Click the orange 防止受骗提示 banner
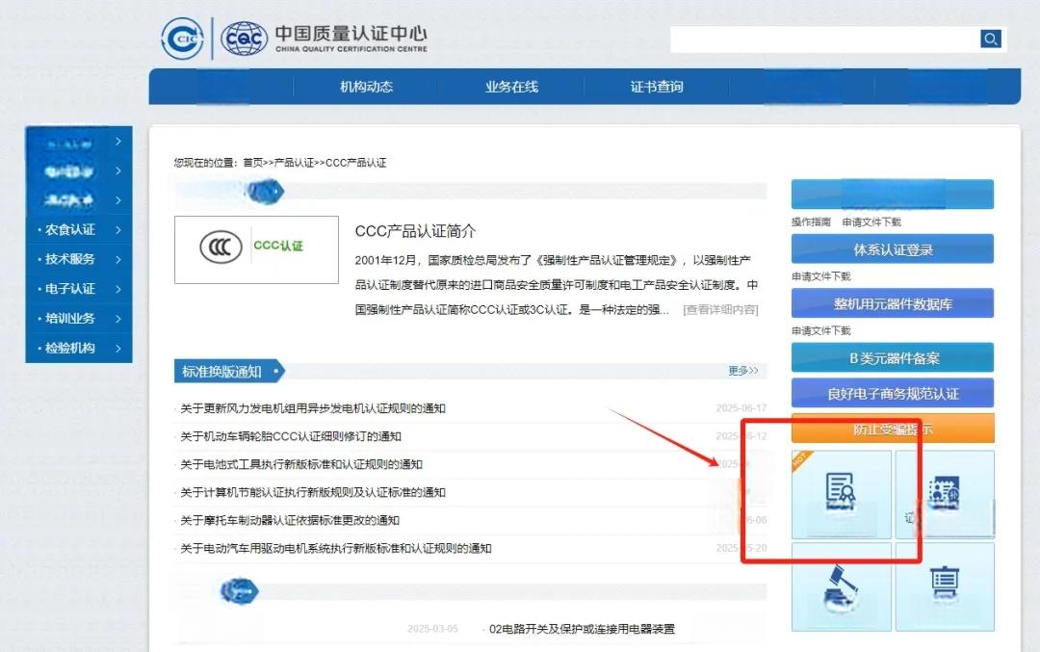 tap(893, 430)
